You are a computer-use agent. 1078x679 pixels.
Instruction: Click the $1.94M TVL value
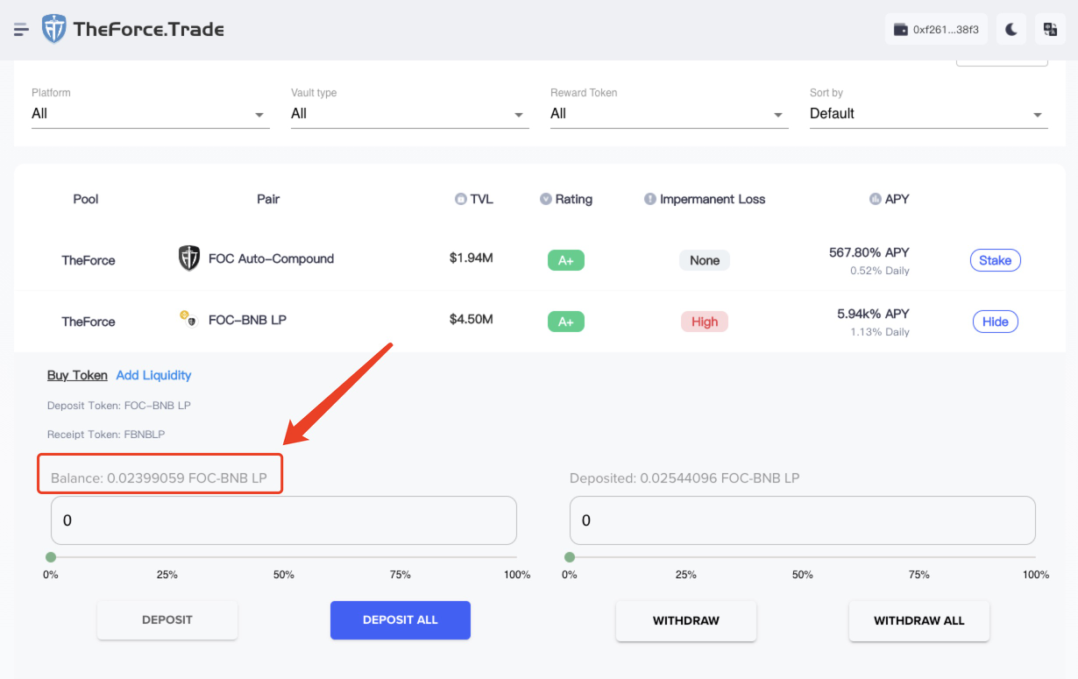click(472, 258)
